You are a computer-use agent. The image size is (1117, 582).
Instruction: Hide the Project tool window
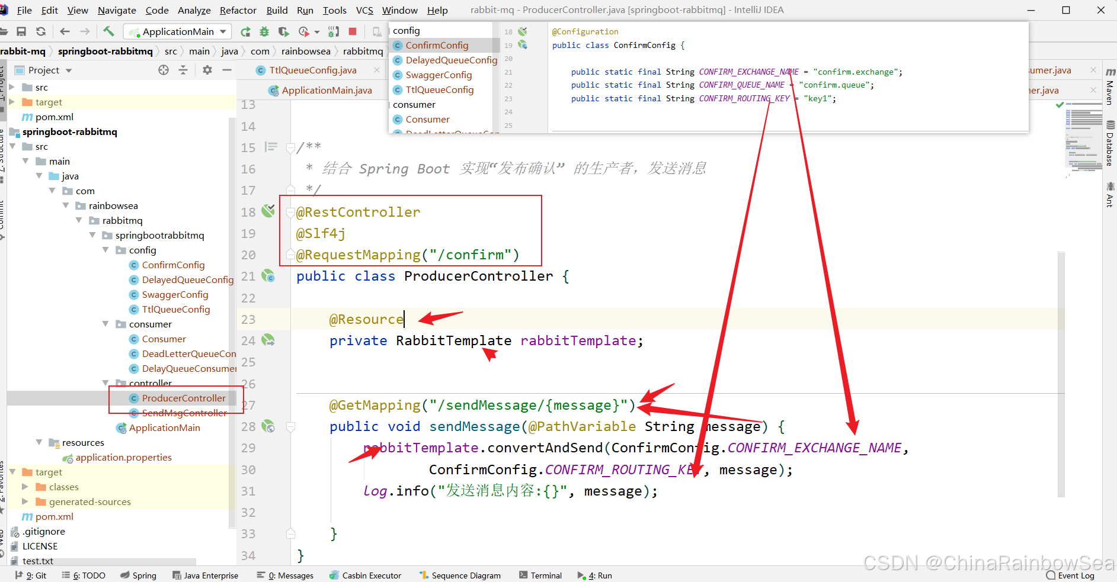click(226, 70)
